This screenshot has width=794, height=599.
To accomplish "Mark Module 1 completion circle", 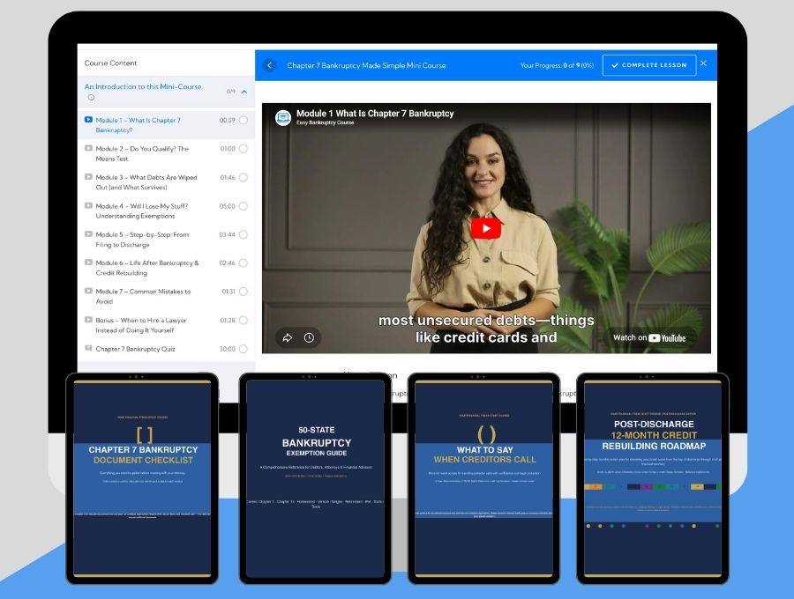I will click(x=243, y=121).
